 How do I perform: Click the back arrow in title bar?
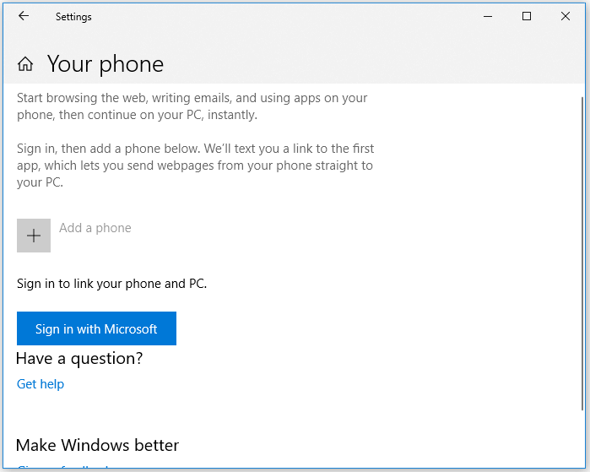[x=23, y=16]
